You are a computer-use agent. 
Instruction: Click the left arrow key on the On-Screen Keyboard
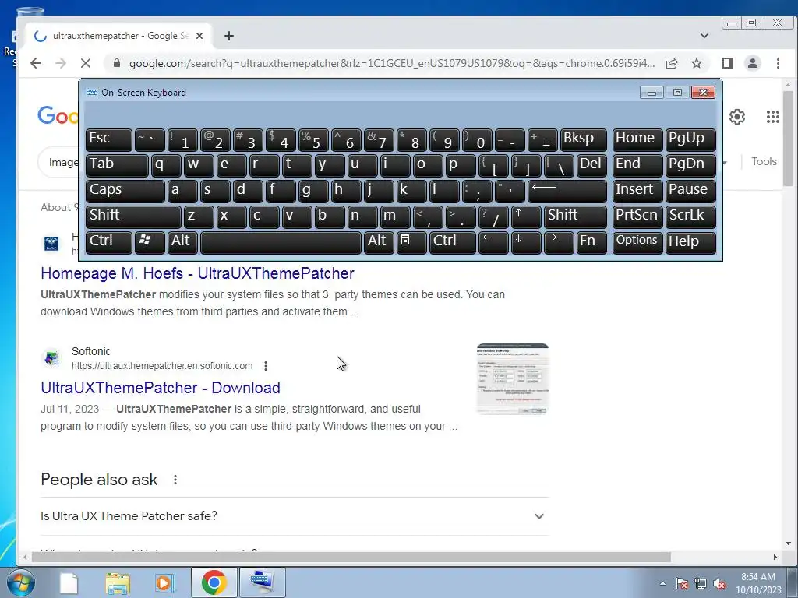coord(493,241)
